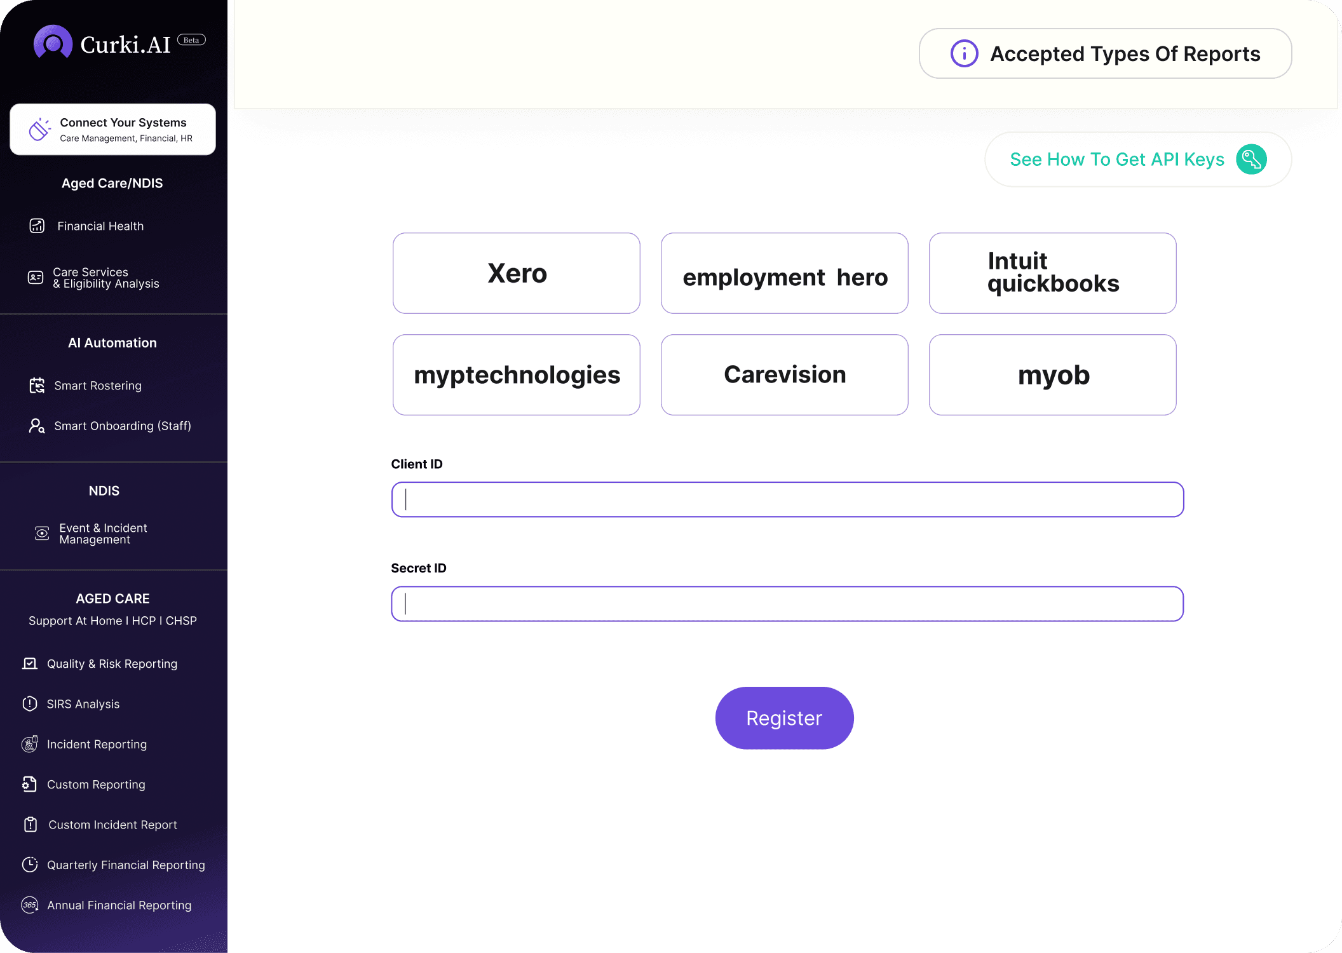Click the green API key icon
Image resolution: width=1342 pixels, height=953 pixels.
click(1251, 159)
